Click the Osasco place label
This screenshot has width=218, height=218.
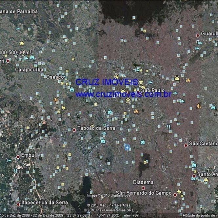coord(55,77)
